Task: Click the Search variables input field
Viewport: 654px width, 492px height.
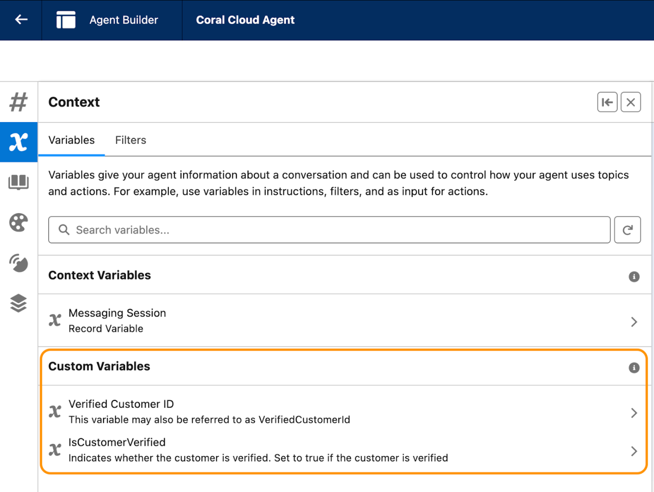Action: pos(329,230)
